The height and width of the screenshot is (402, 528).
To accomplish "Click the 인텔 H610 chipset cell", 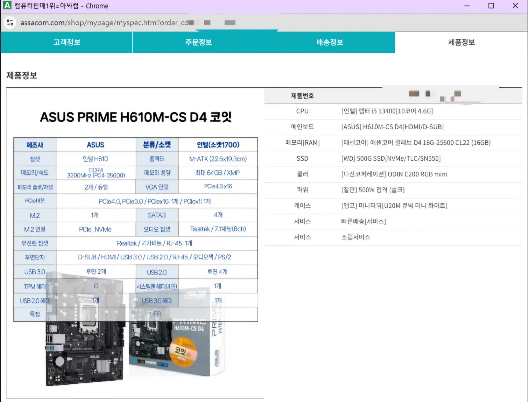I will coord(96,159).
